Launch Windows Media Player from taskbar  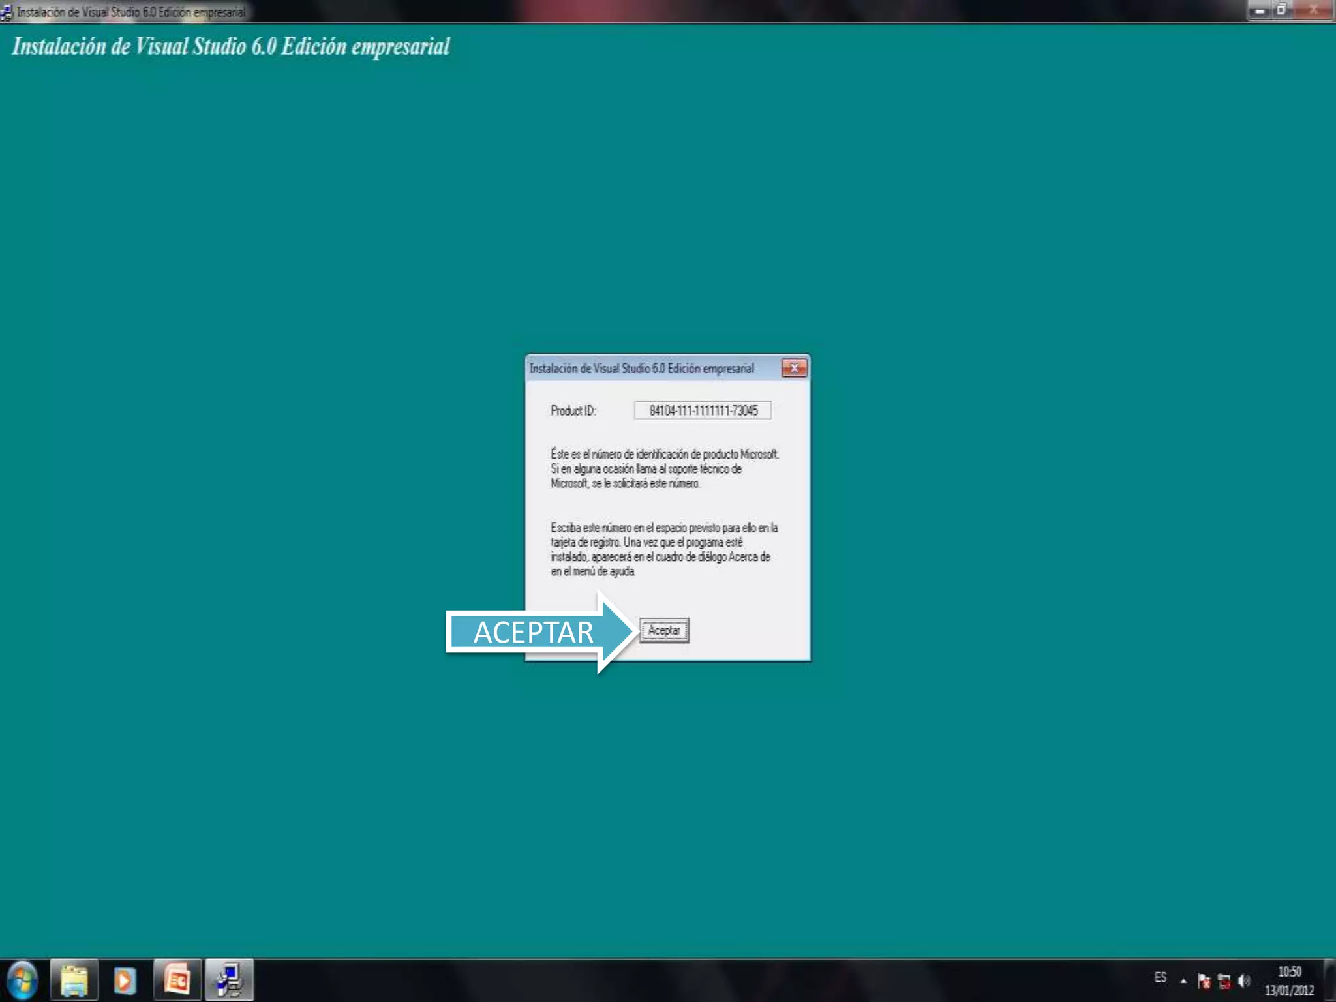125,980
